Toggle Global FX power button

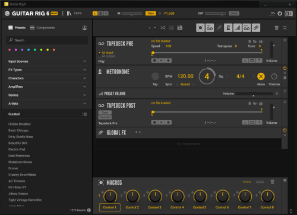point(285,130)
